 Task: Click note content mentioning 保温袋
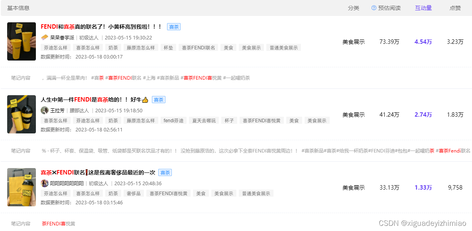coord(256,151)
